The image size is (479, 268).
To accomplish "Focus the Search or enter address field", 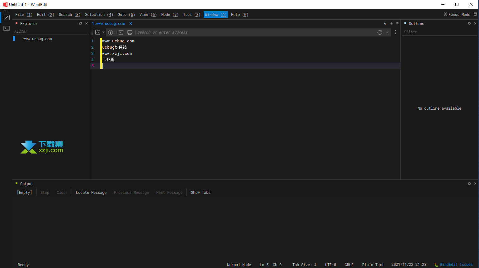I will coord(255,32).
